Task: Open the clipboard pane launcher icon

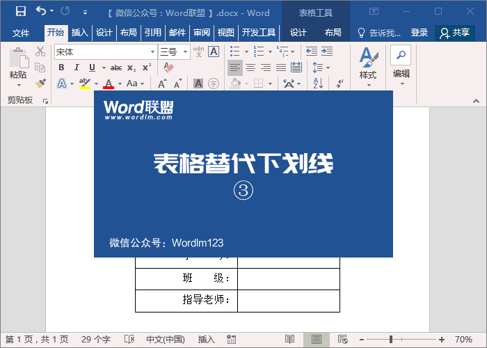Action: [x=45, y=102]
